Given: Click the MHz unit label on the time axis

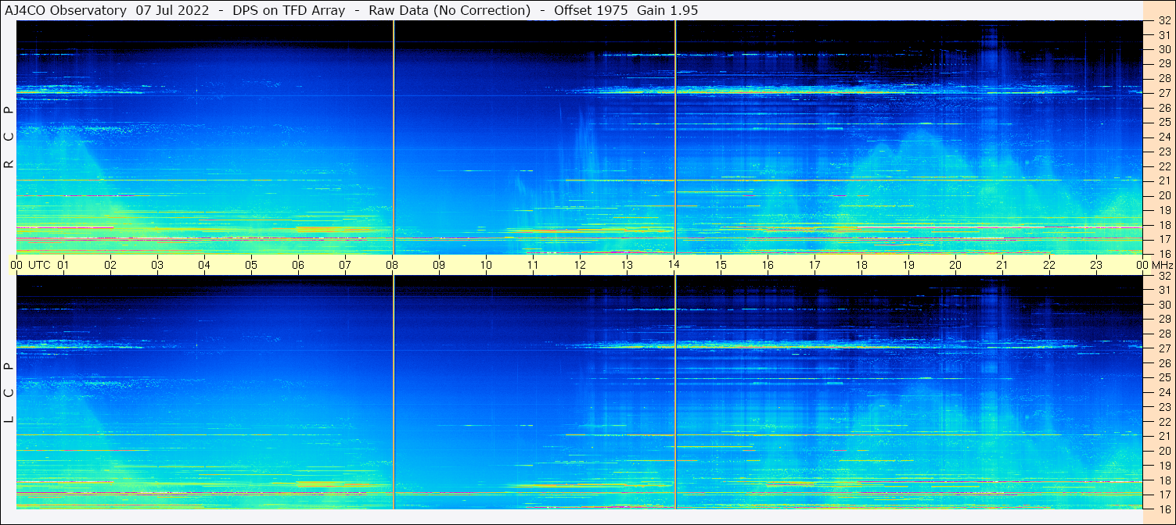Looking at the screenshot, I should (1162, 265).
